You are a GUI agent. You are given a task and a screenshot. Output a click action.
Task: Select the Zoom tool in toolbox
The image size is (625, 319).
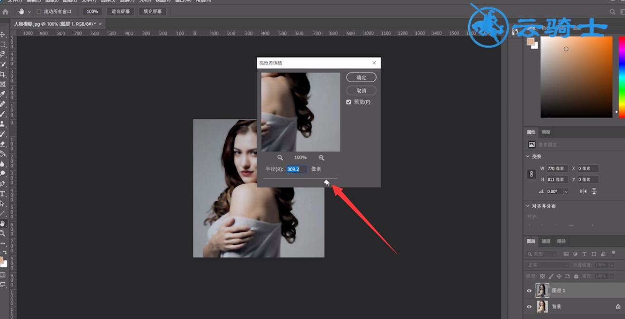(3, 234)
